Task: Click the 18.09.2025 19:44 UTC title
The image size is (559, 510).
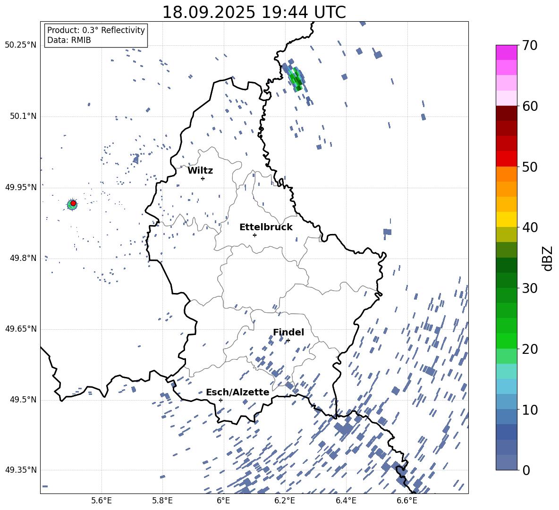Action: [x=254, y=12]
